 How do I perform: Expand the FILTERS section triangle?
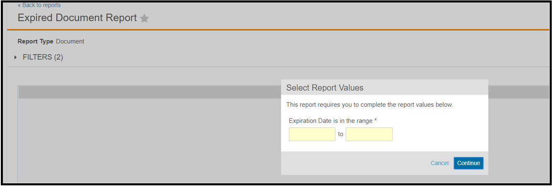point(16,57)
